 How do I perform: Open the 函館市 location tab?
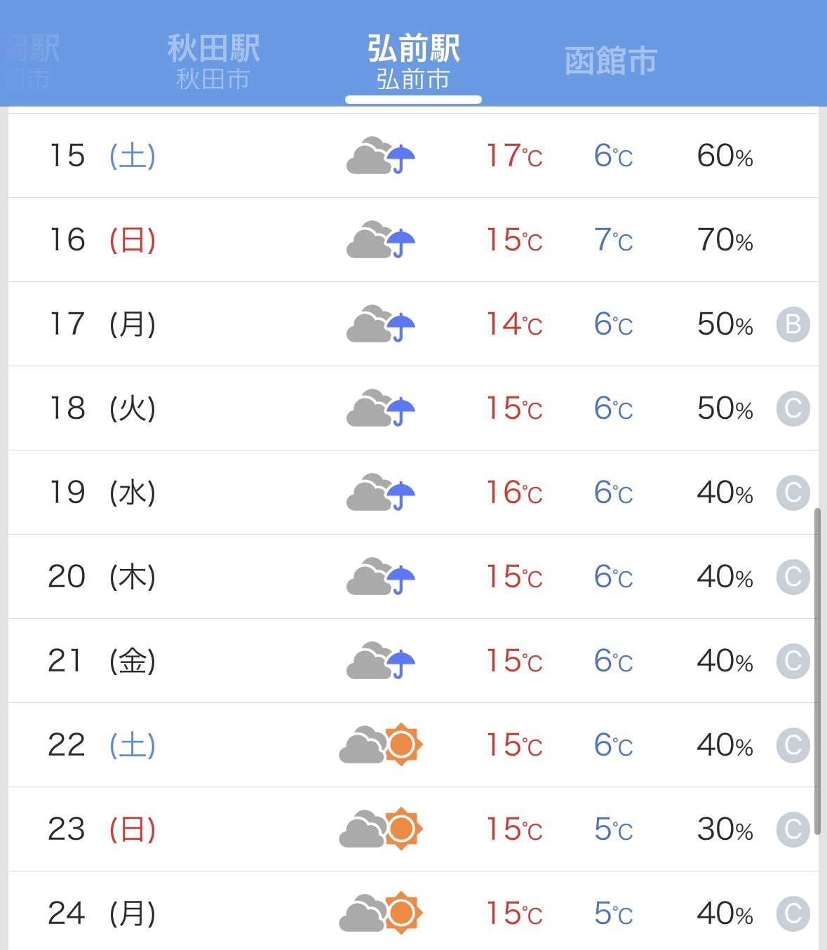pos(610,62)
